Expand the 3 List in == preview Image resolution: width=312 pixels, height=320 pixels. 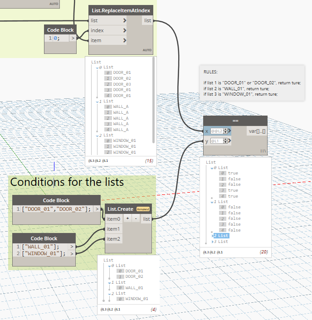(x=213, y=242)
